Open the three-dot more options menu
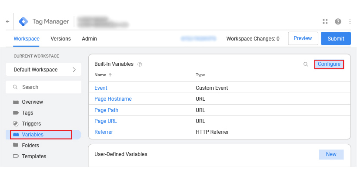357x180 pixels. tap(350, 21)
